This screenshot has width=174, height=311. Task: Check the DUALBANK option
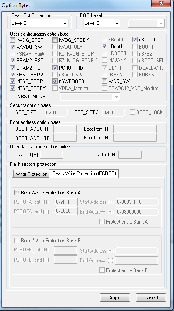135,68
